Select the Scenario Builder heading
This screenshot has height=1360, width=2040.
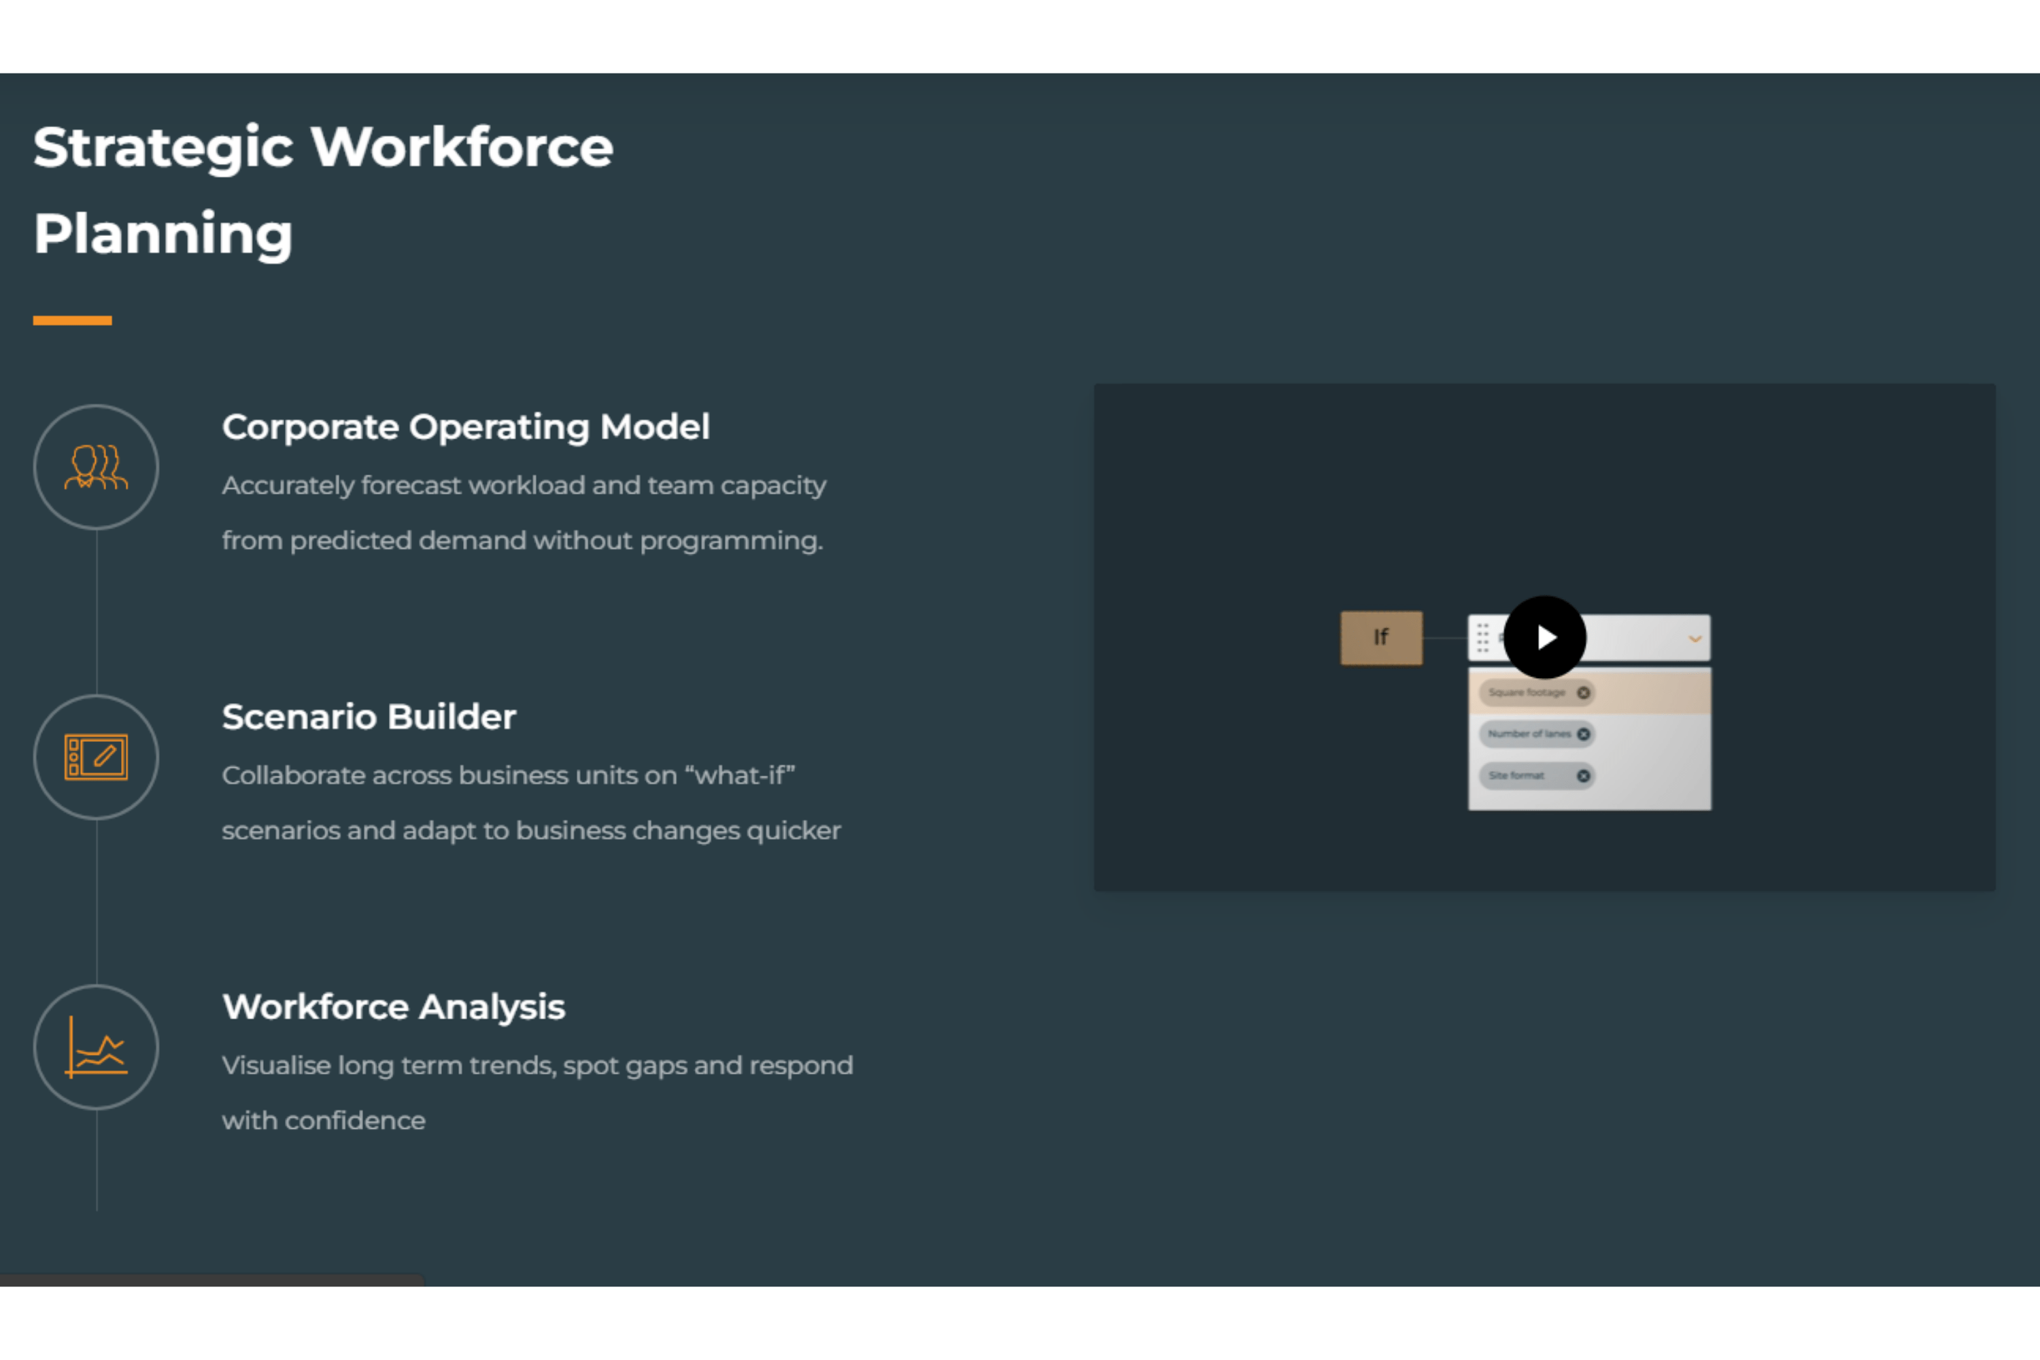(369, 717)
